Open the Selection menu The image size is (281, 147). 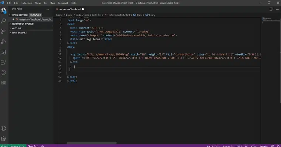tap(27, 3)
